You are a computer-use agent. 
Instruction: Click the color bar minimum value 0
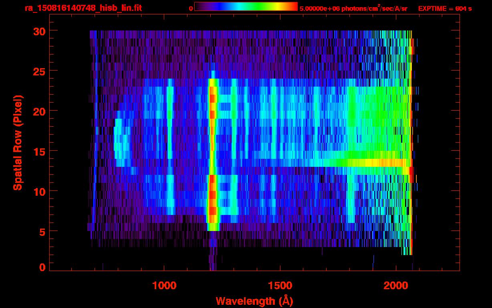[x=191, y=8]
